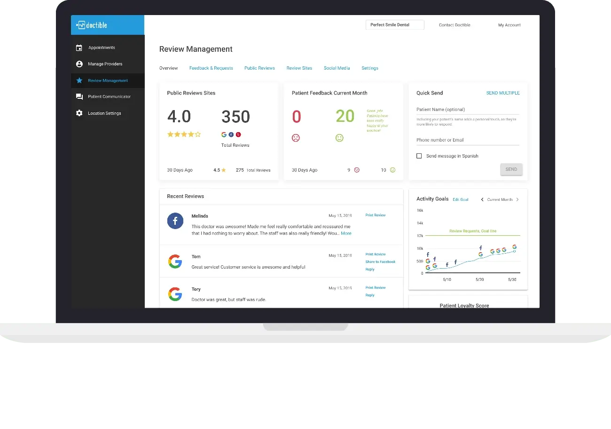Image resolution: width=611 pixels, height=429 pixels.
Task: Click the Phone number or Email field
Action: pyautogui.click(x=468, y=140)
